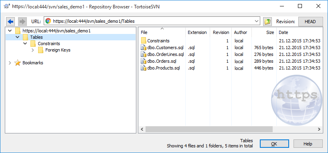Click the dbo.OrderLines.sql file icon

[x=144, y=54]
